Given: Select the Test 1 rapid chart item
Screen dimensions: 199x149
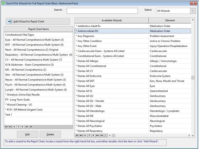Looking at the screenshot, I should pyautogui.click(x=39, y=115).
